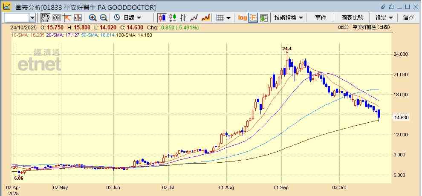This screenshot has height=196, width=422.
Task: Switch to the line chart type
Action: [x=194, y=17]
